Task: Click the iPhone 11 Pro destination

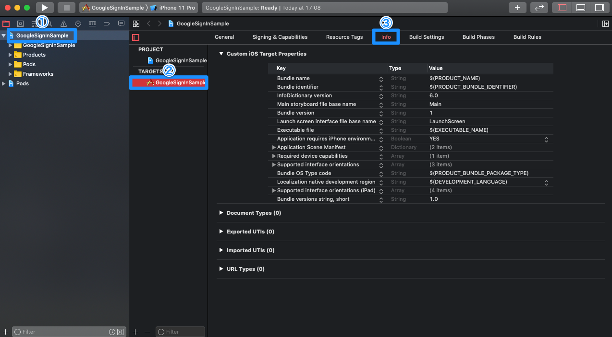Action: [172, 8]
